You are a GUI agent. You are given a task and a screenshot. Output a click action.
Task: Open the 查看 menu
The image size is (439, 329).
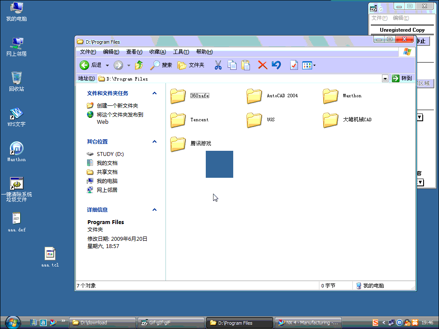click(x=133, y=52)
